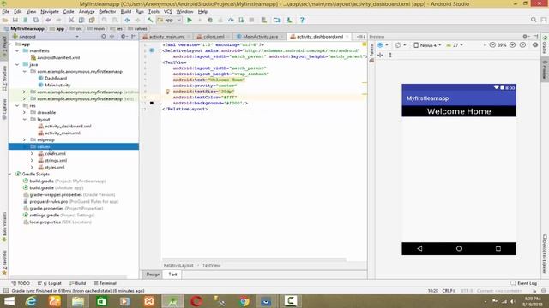Click the Windows Start button

[9, 301]
